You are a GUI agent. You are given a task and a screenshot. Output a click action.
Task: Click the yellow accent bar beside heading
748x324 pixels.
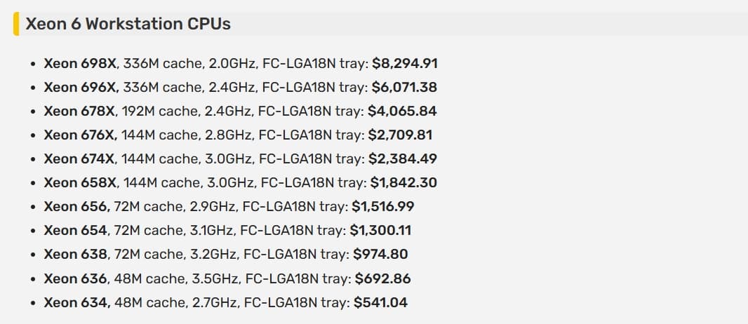tap(16, 24)
